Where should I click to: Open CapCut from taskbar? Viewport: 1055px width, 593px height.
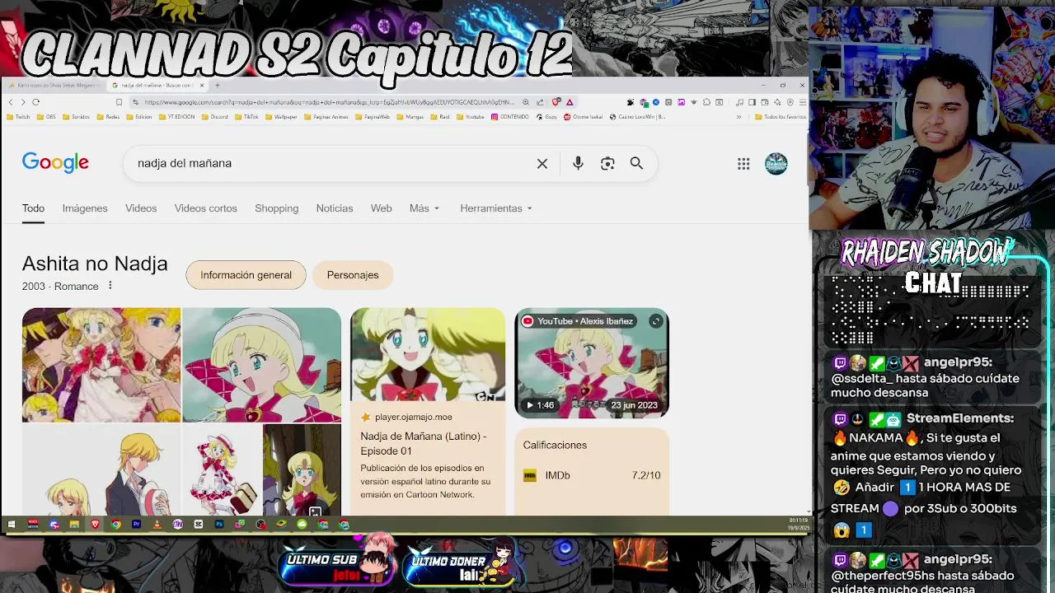199,524
